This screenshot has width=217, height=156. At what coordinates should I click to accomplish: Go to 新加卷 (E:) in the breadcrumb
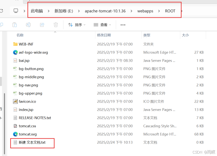pyautogui.click(x=64, y=11)
